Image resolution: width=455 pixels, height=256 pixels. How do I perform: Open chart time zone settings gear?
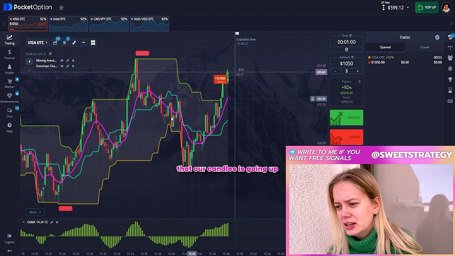tap(50, 54)
